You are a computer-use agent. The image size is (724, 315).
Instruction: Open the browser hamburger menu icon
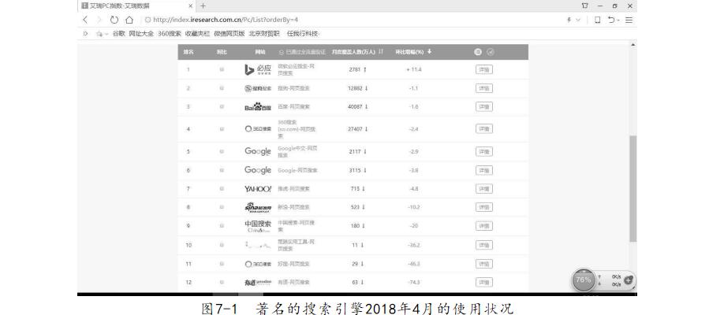click(x=629, y=20)
